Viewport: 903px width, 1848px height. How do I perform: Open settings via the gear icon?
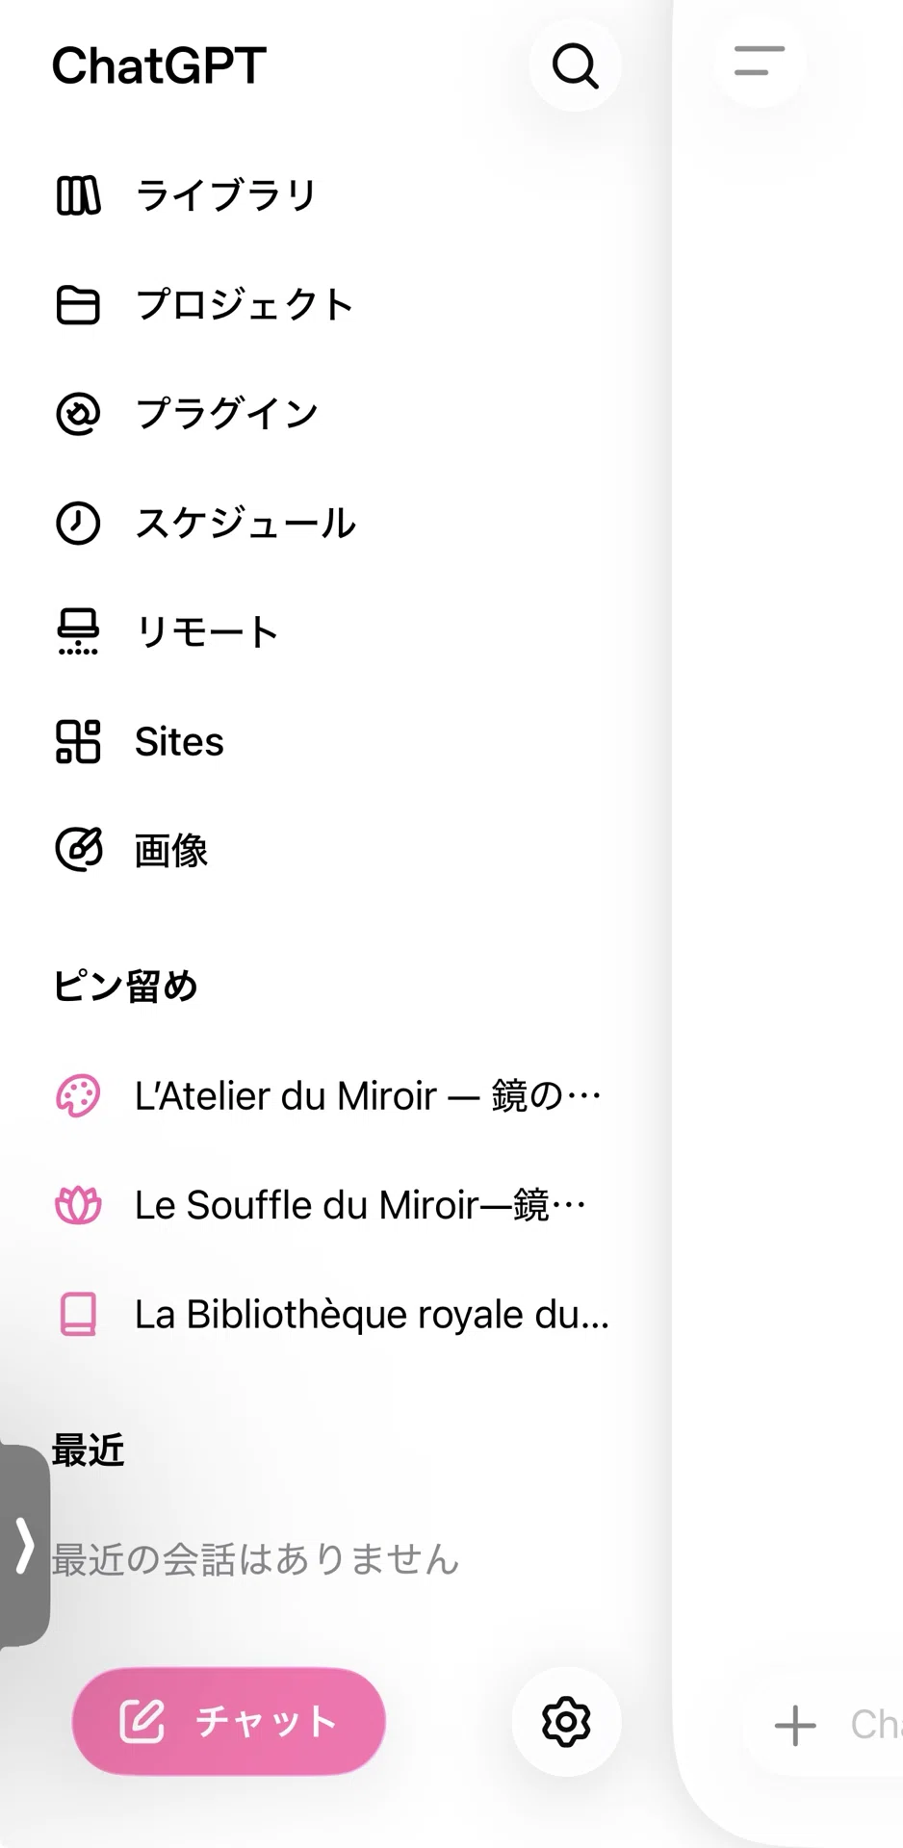coord(566,1721)
